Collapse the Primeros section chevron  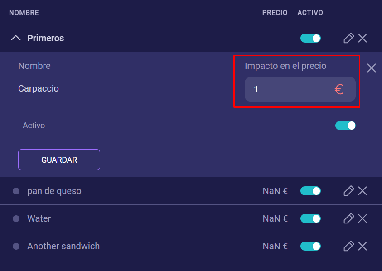16,38
